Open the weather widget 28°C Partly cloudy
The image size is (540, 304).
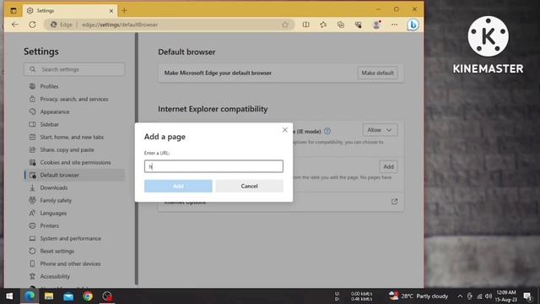tap(418, 296)
